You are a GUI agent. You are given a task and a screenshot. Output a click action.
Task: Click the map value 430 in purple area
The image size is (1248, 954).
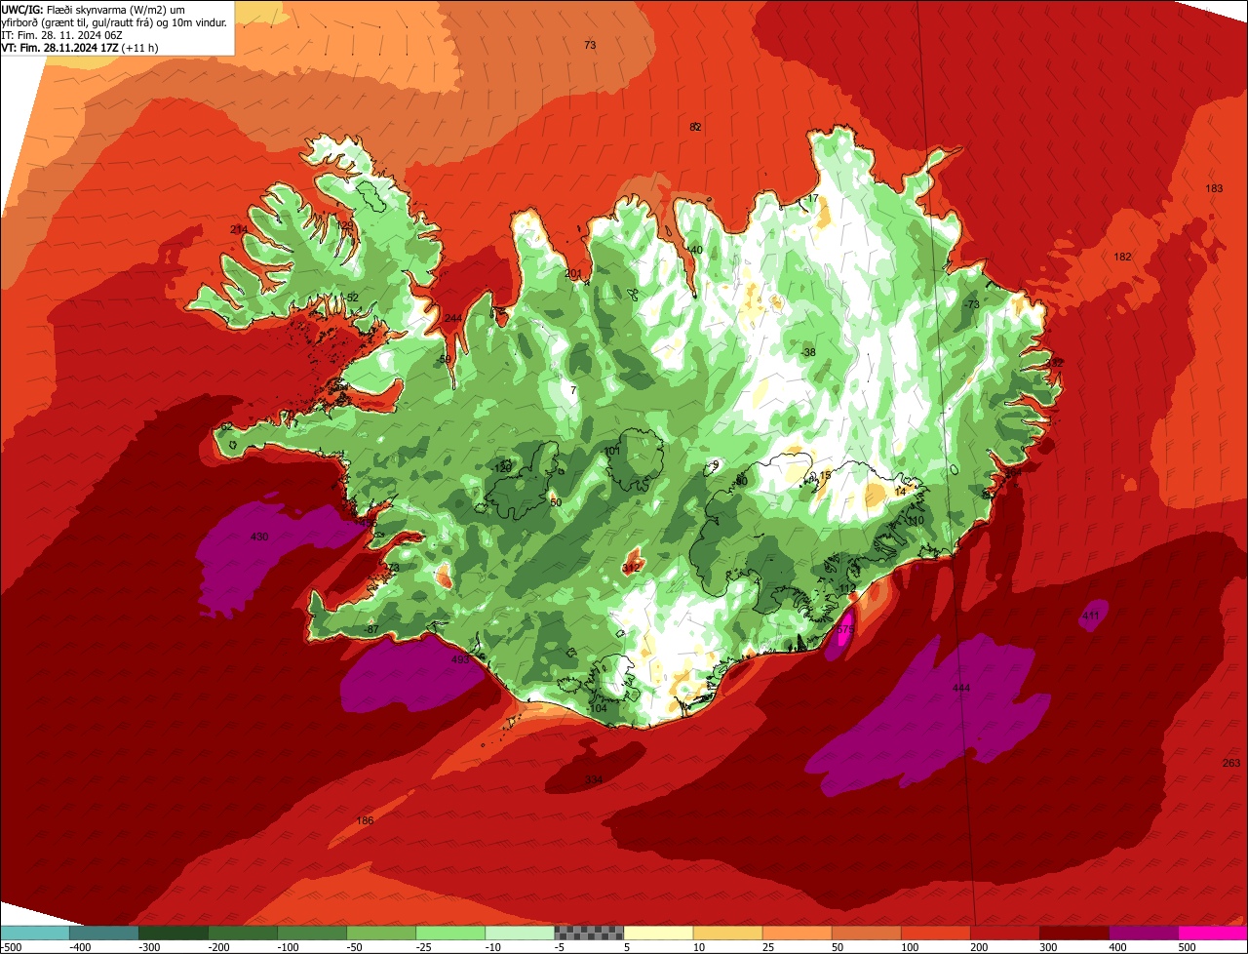click(x=259, y=537)
